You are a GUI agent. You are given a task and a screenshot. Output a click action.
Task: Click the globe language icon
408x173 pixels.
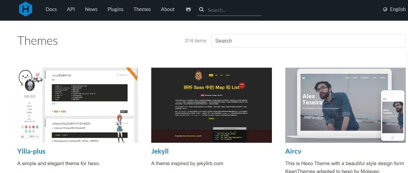(385, 9)
